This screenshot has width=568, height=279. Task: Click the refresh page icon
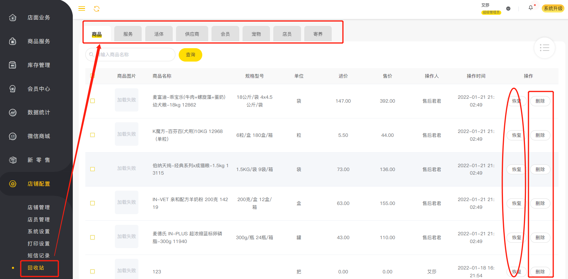[x=97, y=9]
